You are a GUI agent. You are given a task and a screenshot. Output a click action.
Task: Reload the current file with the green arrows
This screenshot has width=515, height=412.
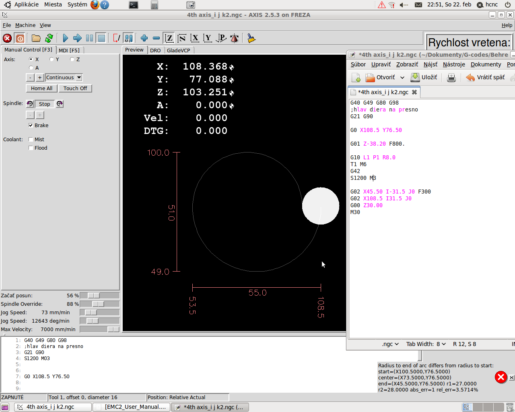click(49, 38)
